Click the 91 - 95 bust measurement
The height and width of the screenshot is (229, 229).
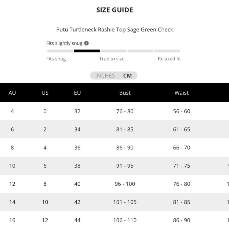(125, 166)
